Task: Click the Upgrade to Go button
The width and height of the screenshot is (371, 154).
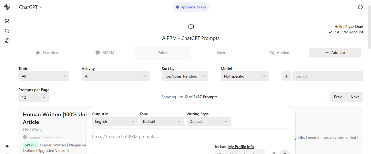Action: click(191, 7)
